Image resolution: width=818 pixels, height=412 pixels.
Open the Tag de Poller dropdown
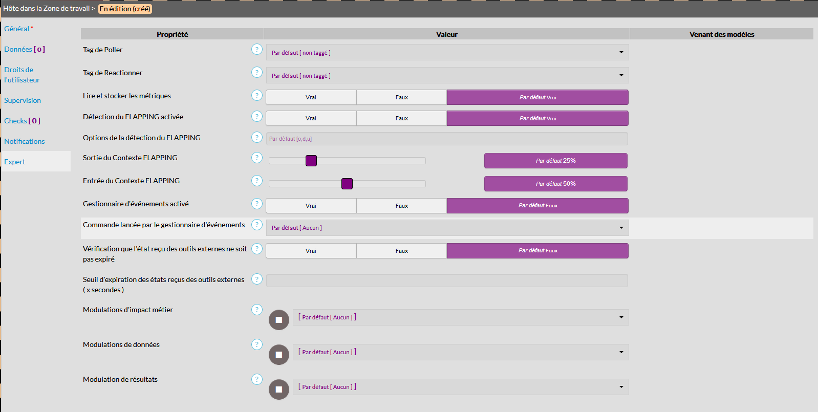(447, 53)
